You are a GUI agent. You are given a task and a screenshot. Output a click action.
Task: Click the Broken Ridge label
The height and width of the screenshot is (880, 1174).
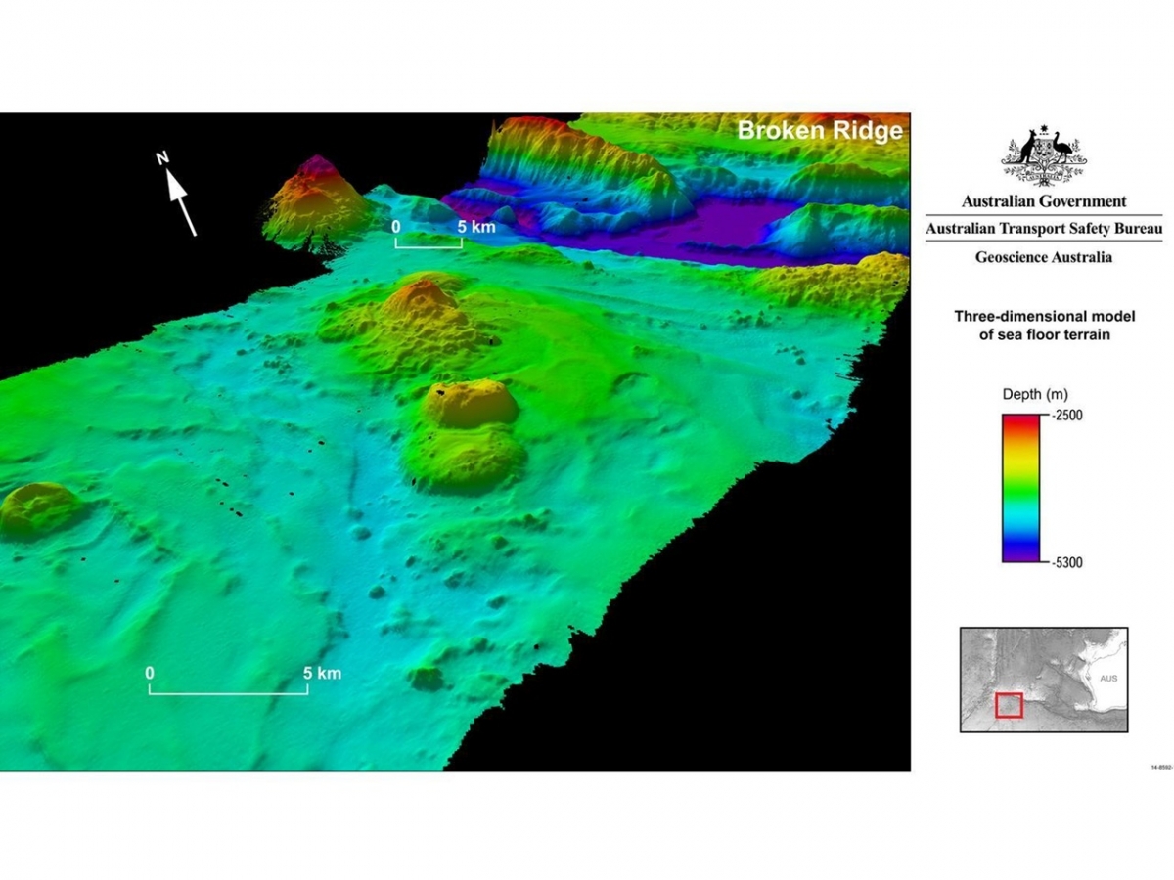pyautogui.click(x=819, y=131)
